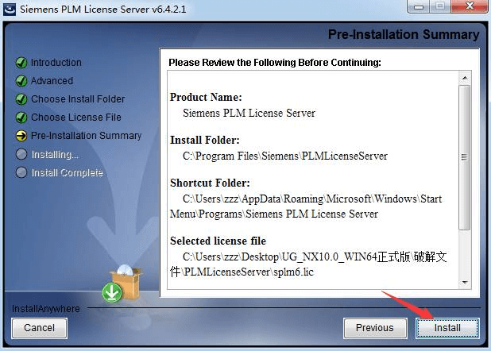491x351 pixels.
Task: Click the Siemens PLM icon in title bar
Action: [x=10, y=9]
